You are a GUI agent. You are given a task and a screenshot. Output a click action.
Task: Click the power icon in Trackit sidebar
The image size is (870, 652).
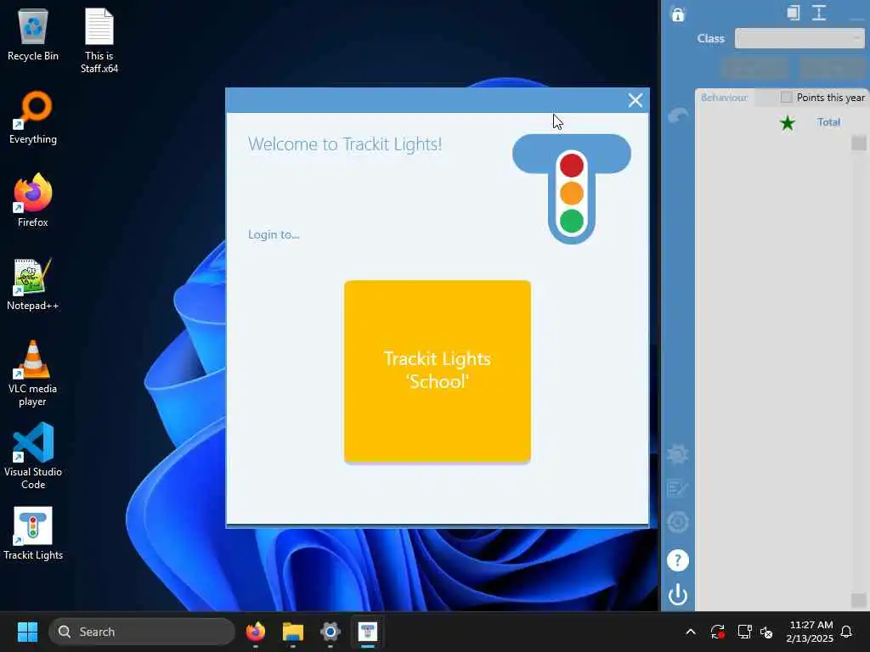(x=678, y=594)
